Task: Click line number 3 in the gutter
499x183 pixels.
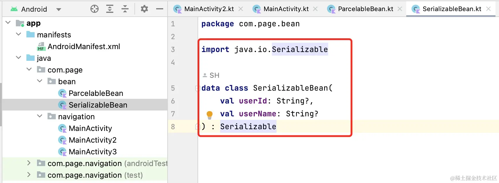Action: [173, 49]
